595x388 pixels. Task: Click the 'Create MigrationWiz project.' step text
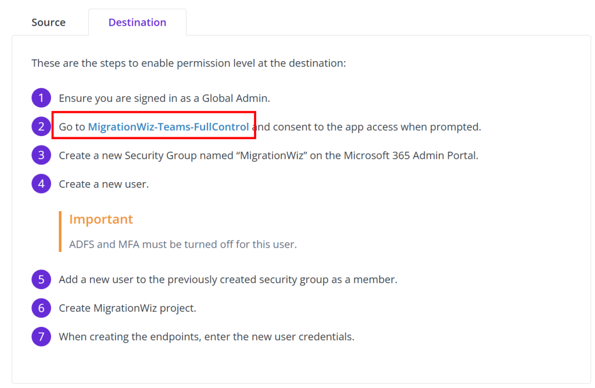(x=127, y=308)
